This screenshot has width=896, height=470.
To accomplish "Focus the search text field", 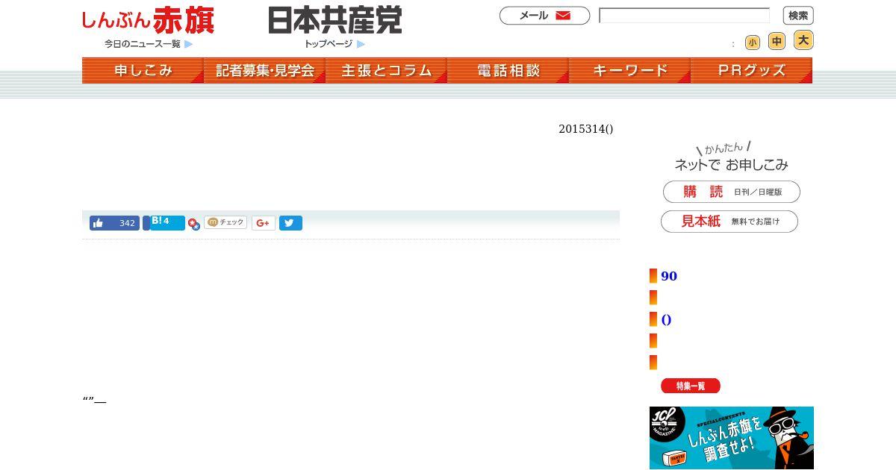I will coord(684,16).
